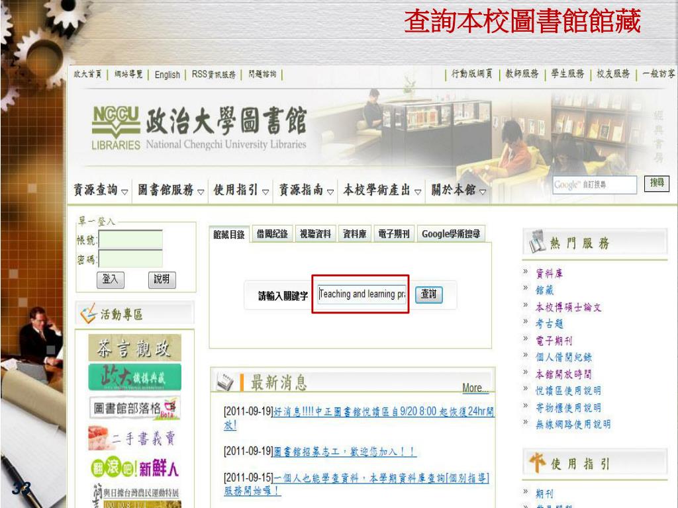The width and height of the screenshot is (678, 508).
Task: Click the 使用指引 signpost icon
Action: point(537,462)
